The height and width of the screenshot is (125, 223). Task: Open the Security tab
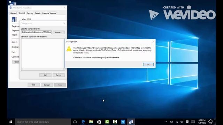pos(30,13)
